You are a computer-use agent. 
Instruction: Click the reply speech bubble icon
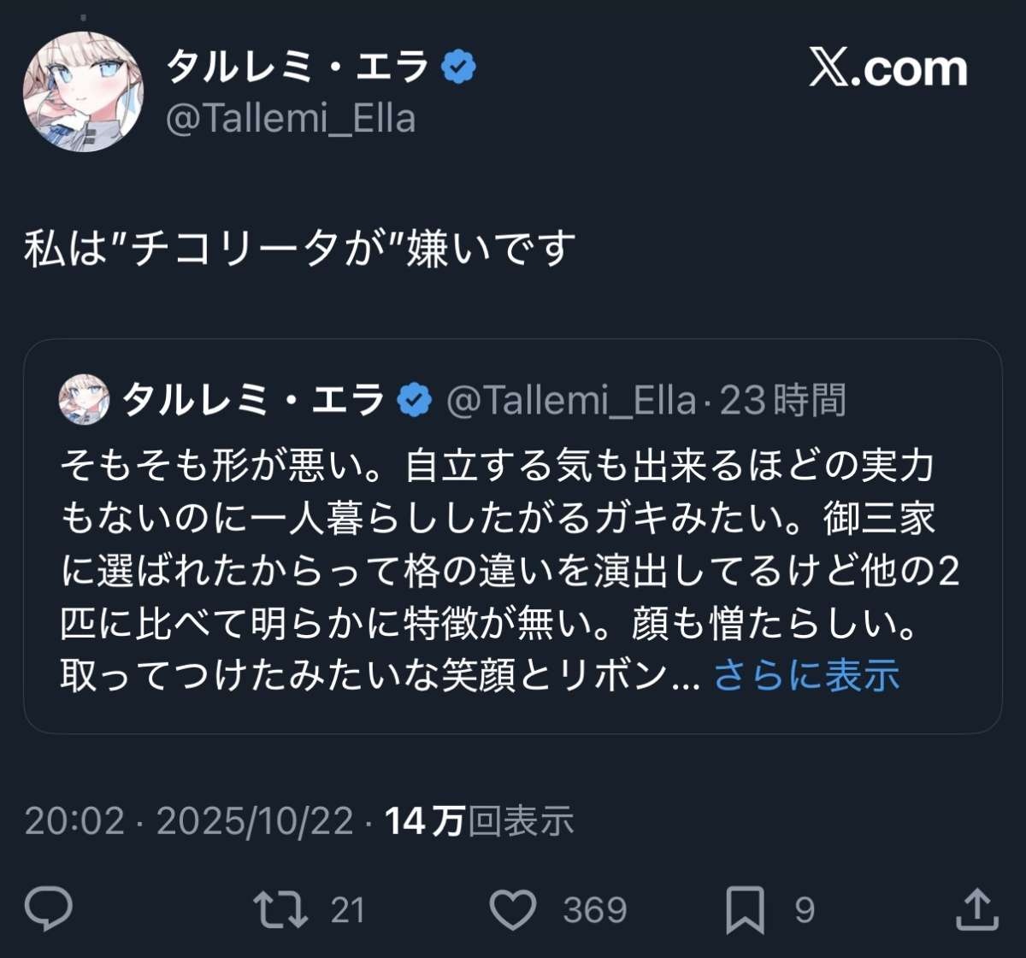(49, 909)
